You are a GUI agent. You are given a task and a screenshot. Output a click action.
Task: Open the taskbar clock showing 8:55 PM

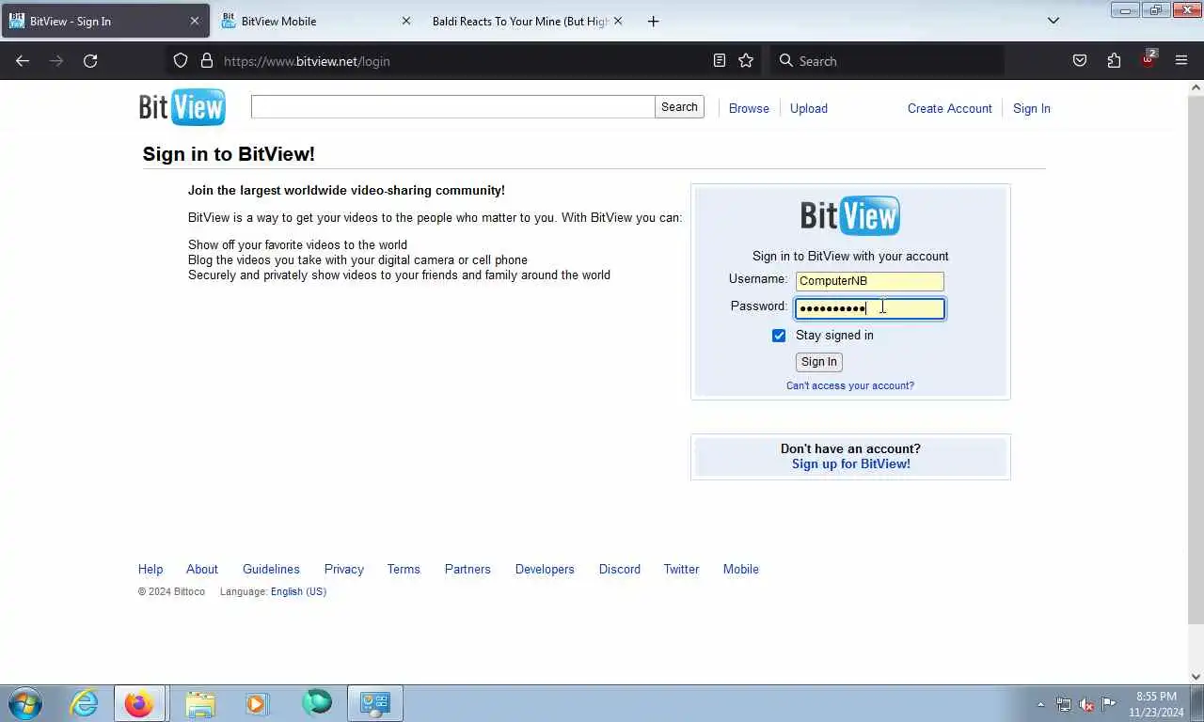(x=1156, y=704)
